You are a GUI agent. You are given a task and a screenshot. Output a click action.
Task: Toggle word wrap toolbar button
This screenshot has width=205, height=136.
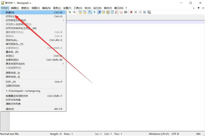(x=90, y=12)
